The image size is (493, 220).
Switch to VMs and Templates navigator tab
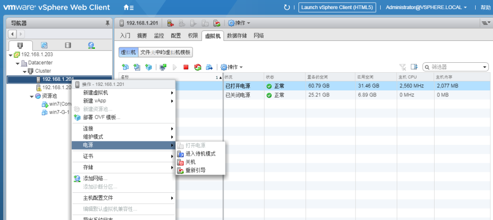(x=44, y=45)
